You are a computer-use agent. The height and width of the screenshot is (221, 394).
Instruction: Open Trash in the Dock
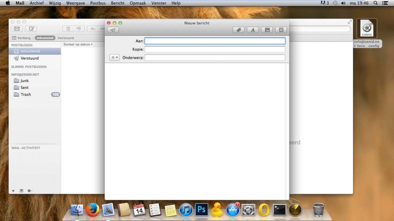(318, 210)
